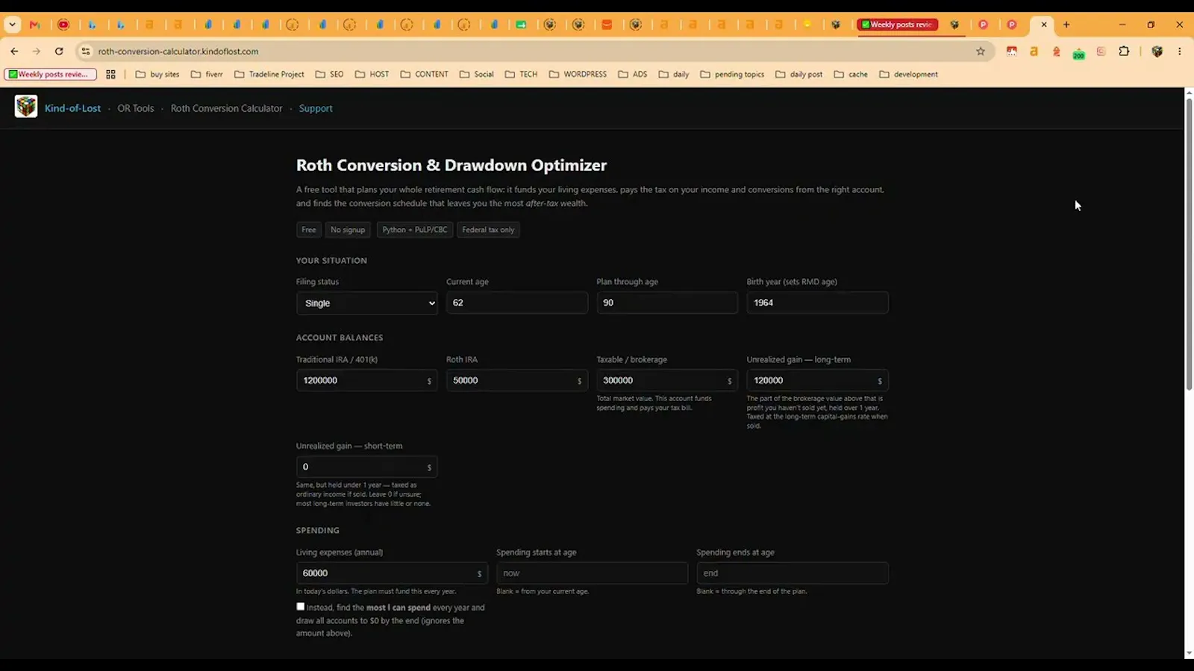This screenshot has height=671, width=1194.
Task: Reload the current page
Action: 59,51
